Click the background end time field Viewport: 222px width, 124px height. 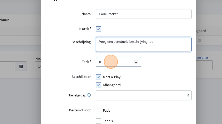click(x=38, y=66)
